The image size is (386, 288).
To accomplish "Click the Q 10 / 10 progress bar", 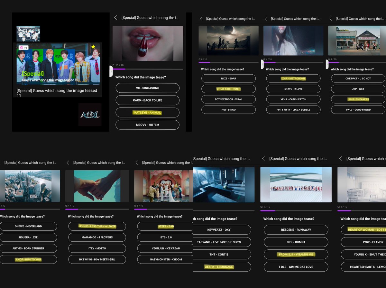I will [x=148, y=69].
